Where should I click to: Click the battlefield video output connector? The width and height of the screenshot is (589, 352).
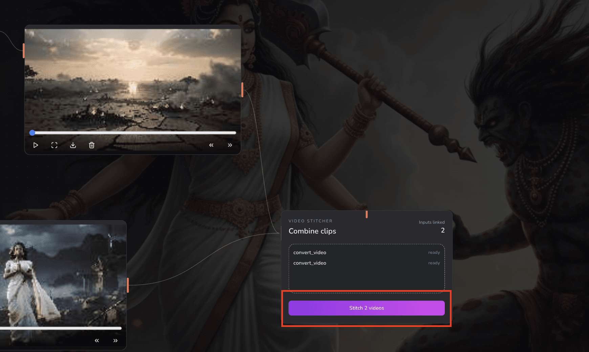click(x=242, y=90)
